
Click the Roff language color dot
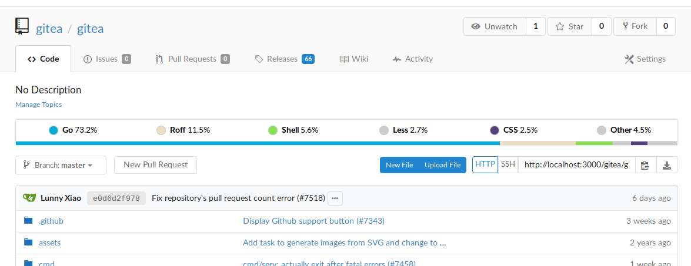(x=161, y=130)
